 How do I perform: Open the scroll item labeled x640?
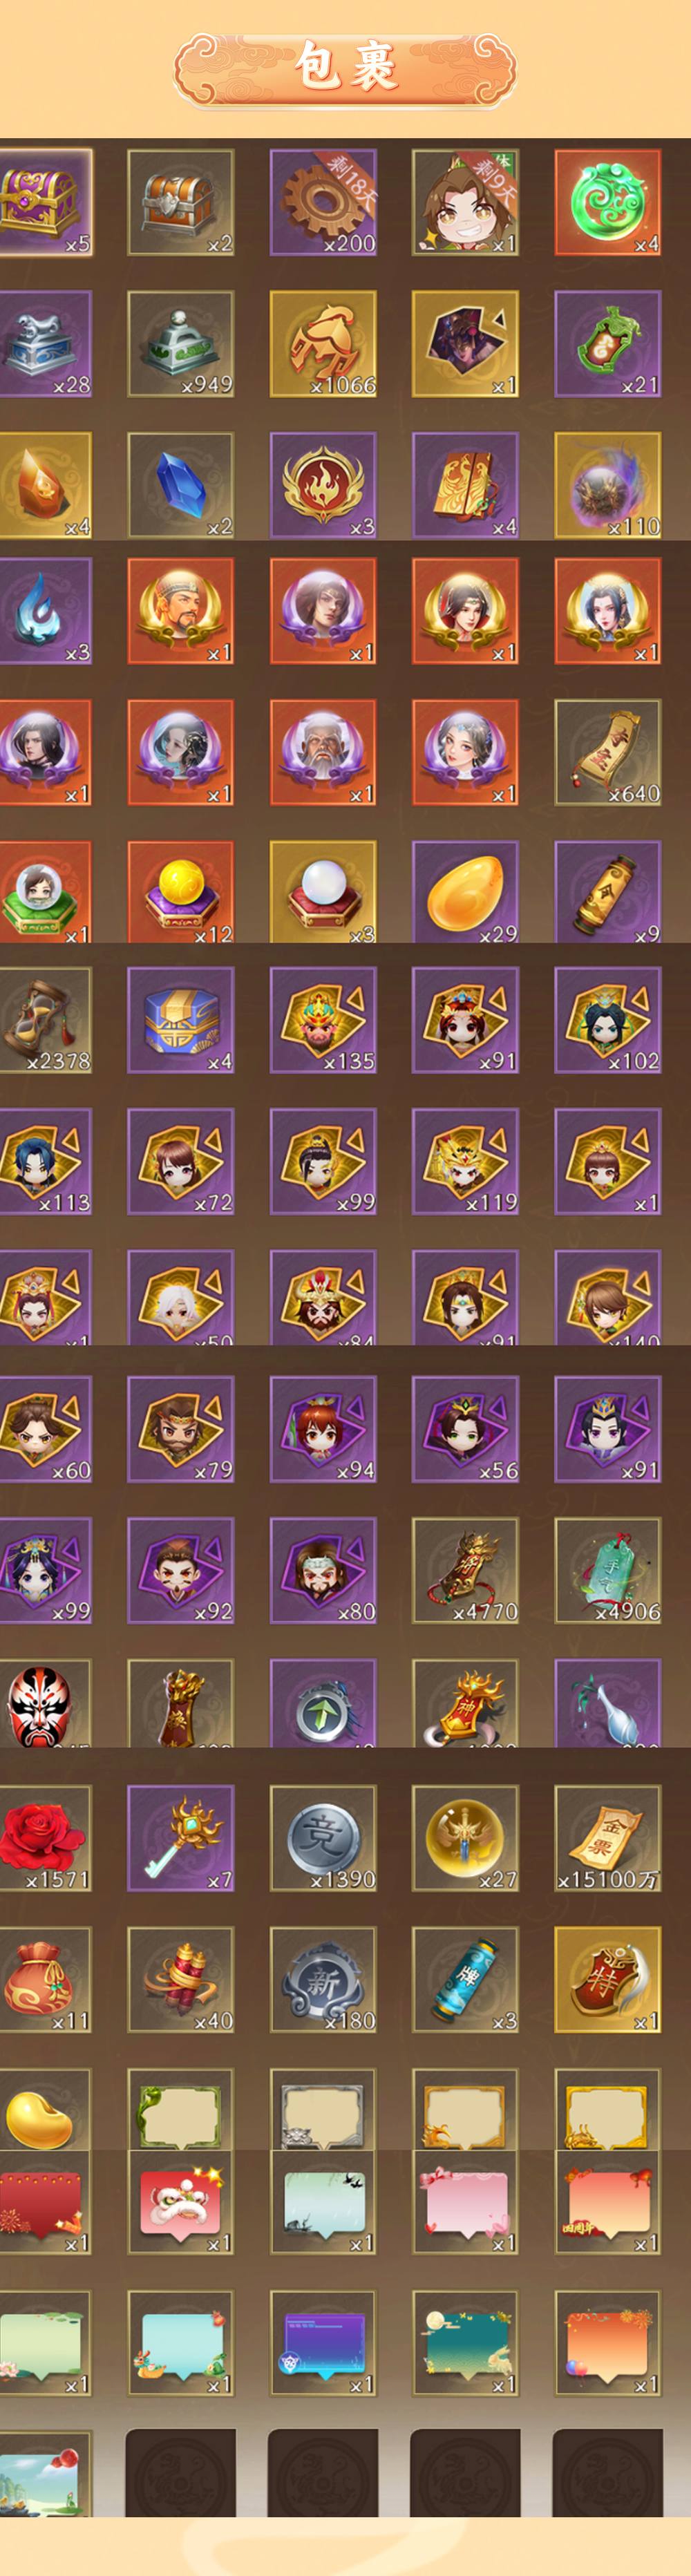coord(608,752)
